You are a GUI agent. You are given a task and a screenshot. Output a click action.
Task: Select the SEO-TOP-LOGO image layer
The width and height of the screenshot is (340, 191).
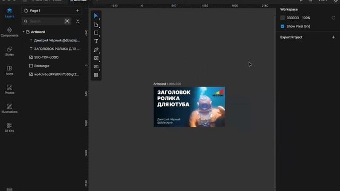point(46,57)
